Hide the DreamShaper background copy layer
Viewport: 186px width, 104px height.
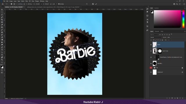pyautogui.click(x=151, y=57)
